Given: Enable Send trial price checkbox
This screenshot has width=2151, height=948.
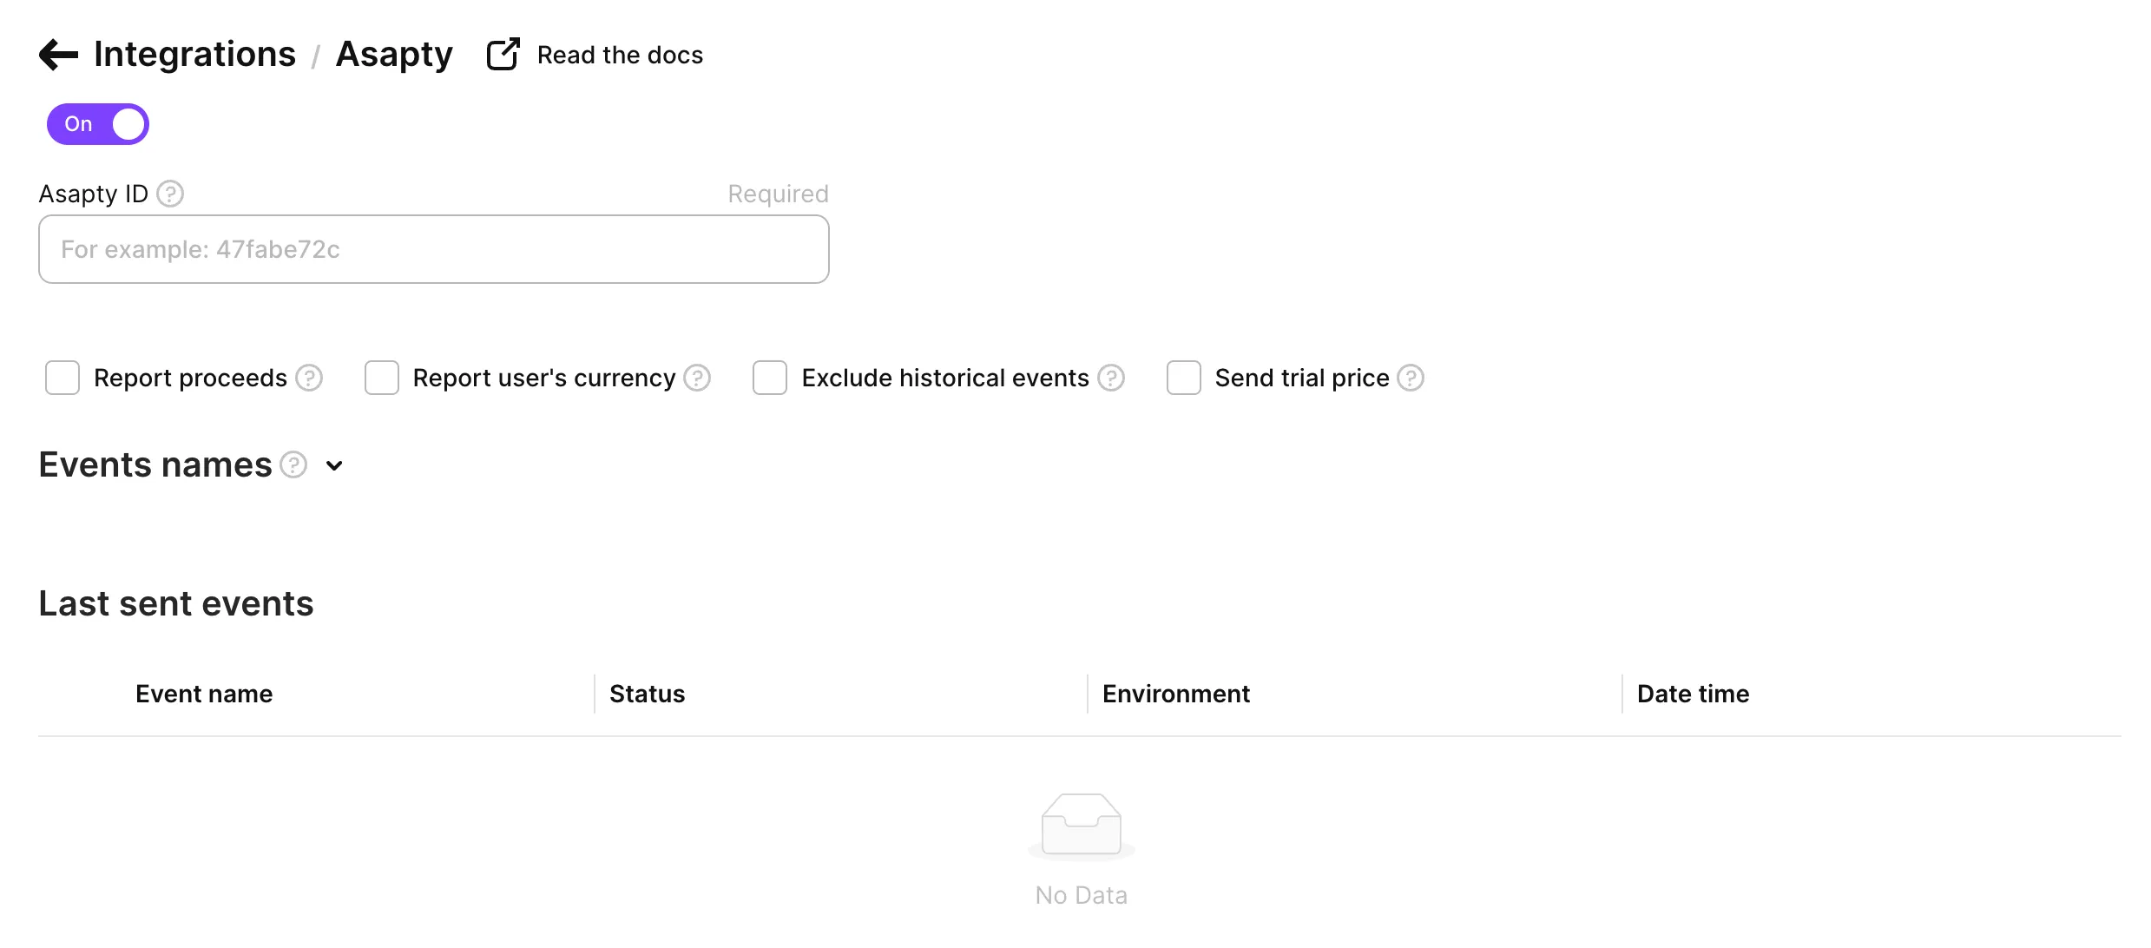Looking at the screenshot, I should [1184, 379].
